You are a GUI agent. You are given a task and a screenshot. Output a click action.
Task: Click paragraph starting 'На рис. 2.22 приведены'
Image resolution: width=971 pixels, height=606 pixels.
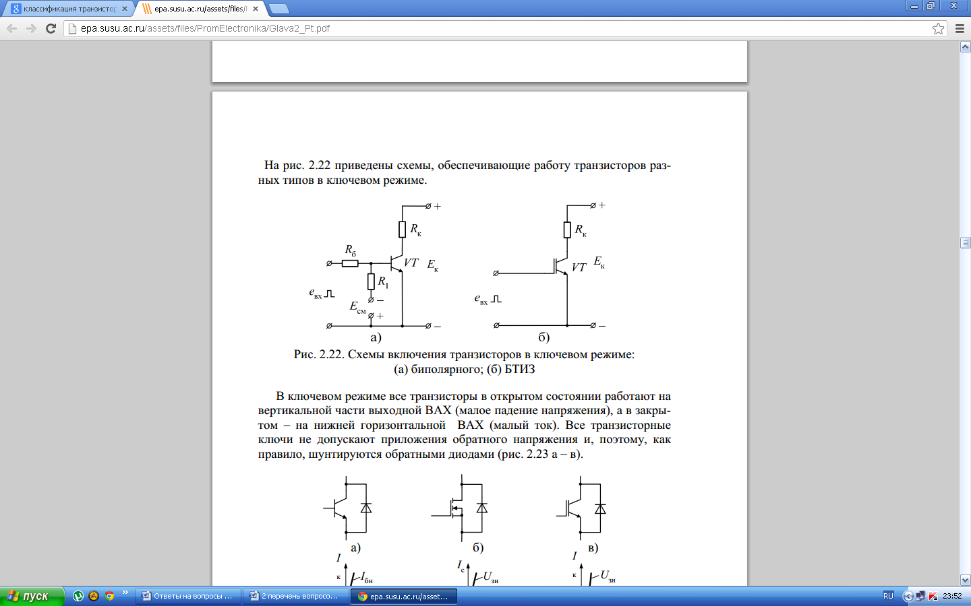tap(464, 172)
